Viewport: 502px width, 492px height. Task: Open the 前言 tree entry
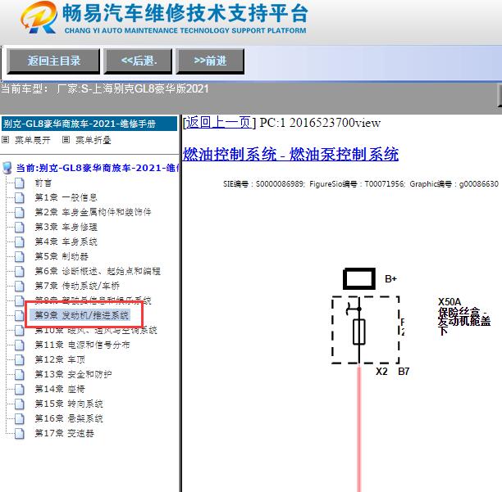(x=43, y=183)
